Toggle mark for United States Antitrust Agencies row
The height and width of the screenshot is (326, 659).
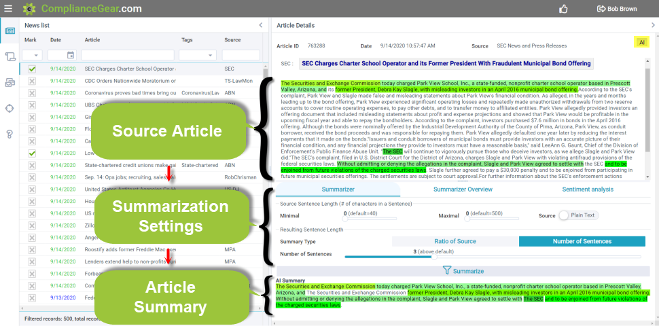32,189
